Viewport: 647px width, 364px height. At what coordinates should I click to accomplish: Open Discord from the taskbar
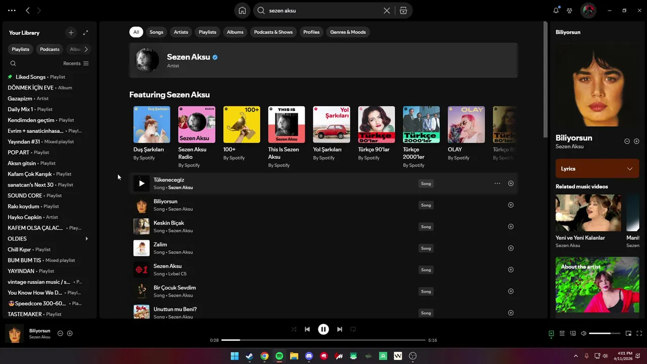click(x=309, y=356)
